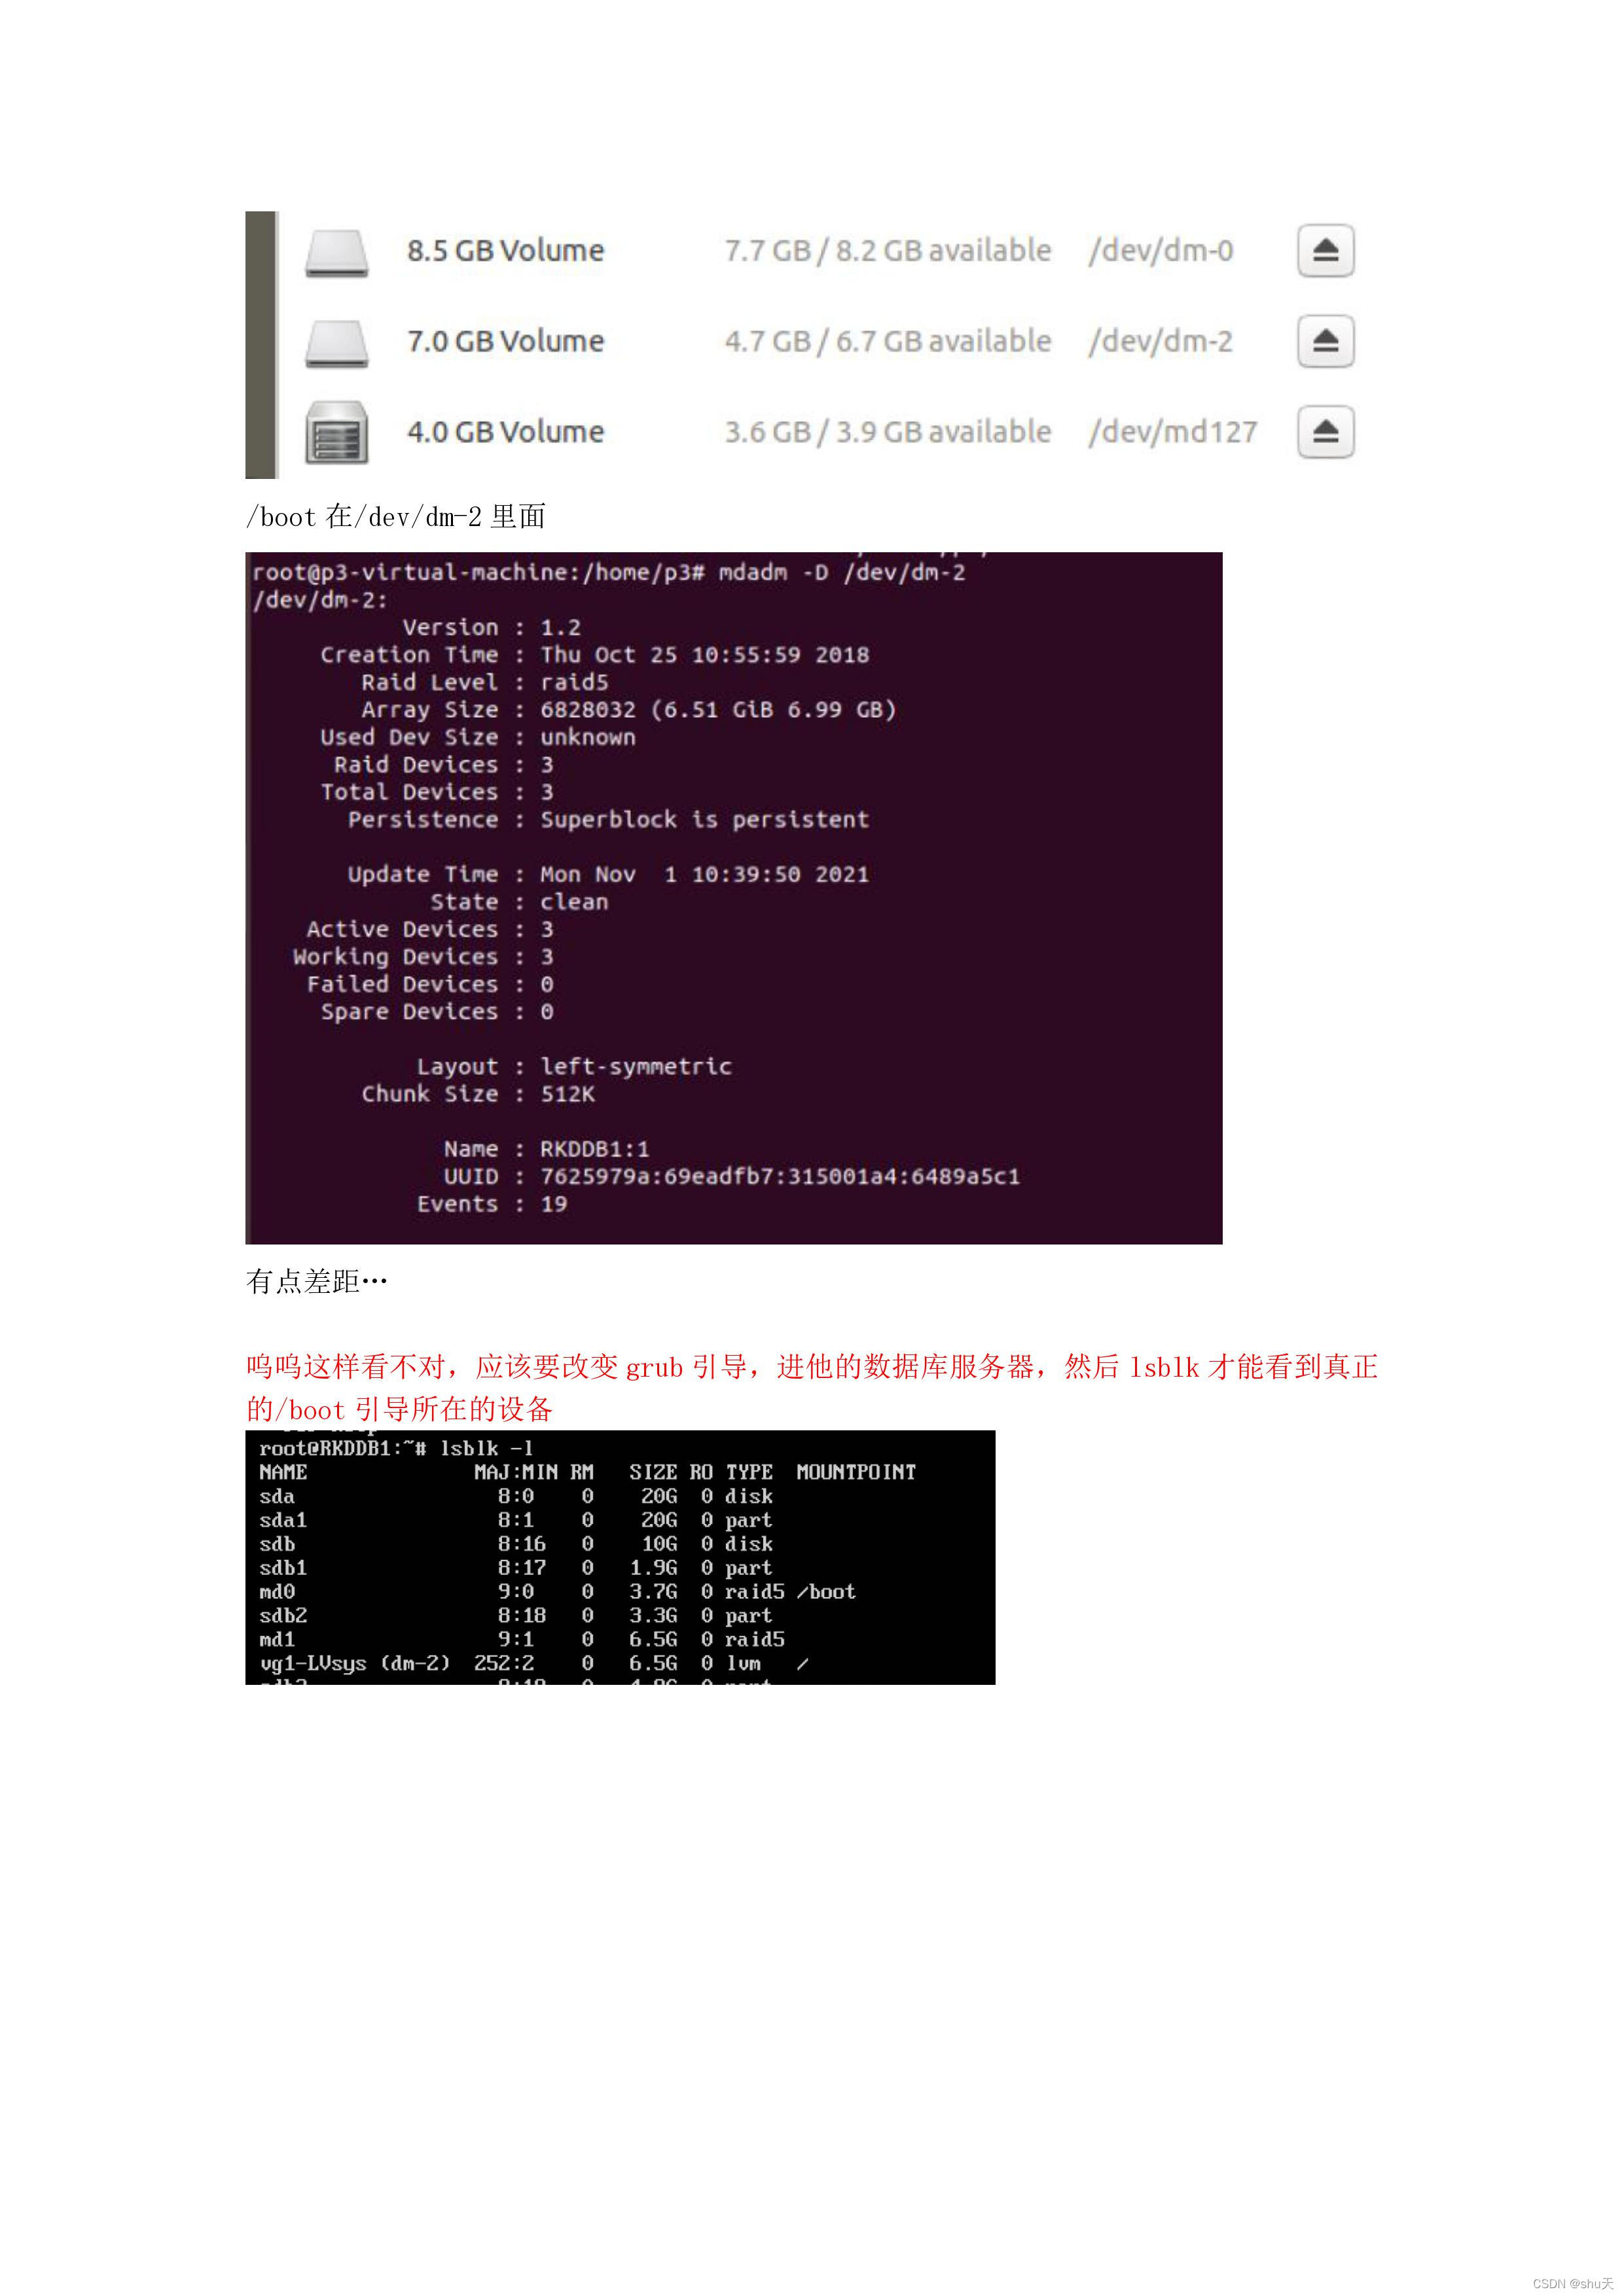This screenshot has height=2296, width=1624.
Task: Click the '8.5 GB Volume' label
Action: point(505,250)
